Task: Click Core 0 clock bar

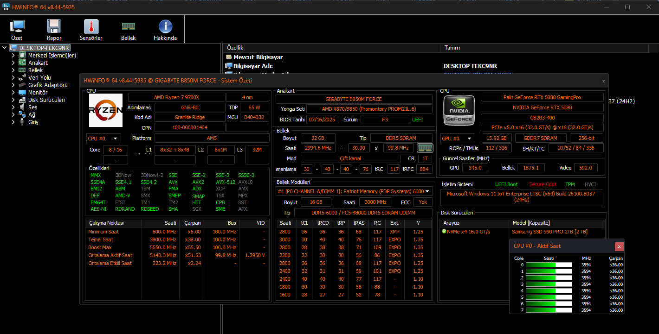Action: 549,265
